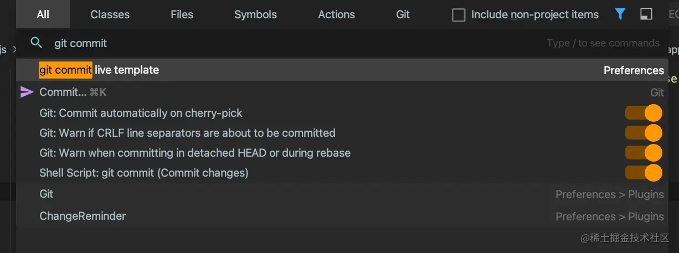
Task: Toggle Commit automatically on cherry-pick switch
Action: click(644, 113)
